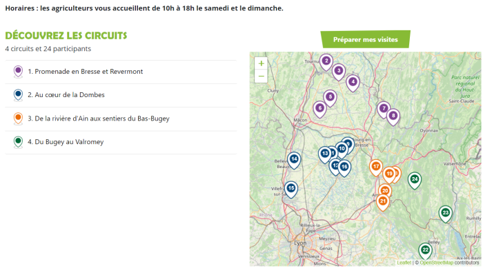
Task: Zoom out on the map
Action: [x=262, y=76]
